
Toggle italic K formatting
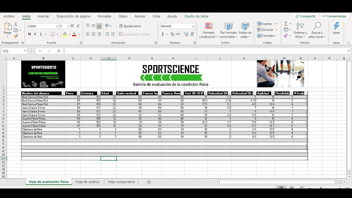click(35, 34)
